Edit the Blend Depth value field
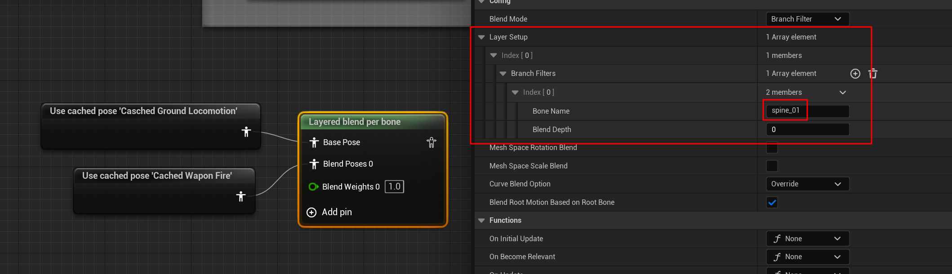 (807, 129)
